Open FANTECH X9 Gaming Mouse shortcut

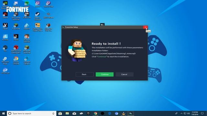[x=16, y=49]
